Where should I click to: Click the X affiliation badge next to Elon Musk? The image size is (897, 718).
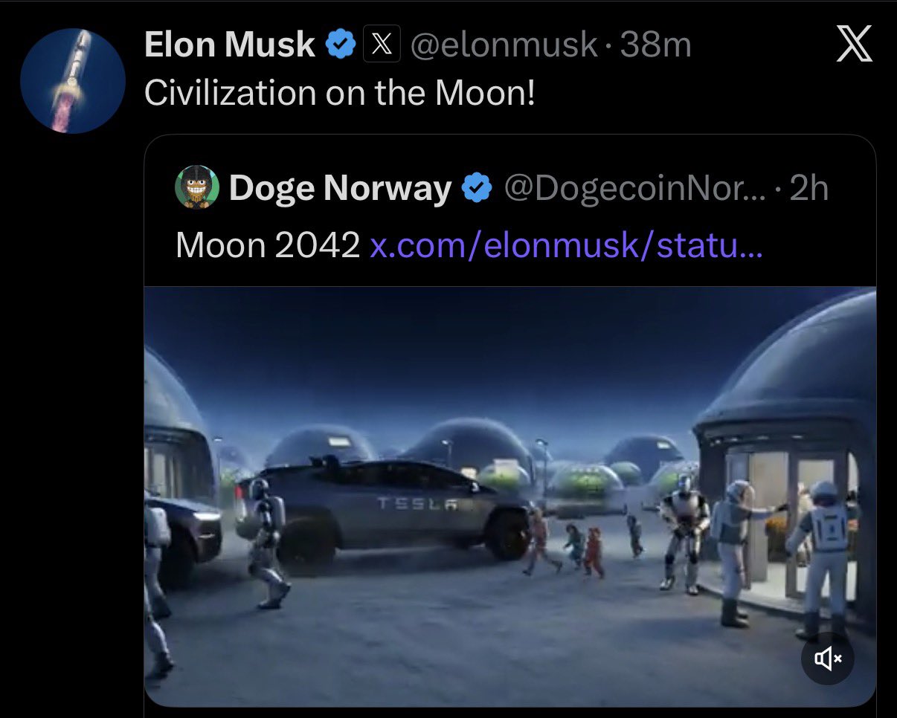click(x=382, y=45)
